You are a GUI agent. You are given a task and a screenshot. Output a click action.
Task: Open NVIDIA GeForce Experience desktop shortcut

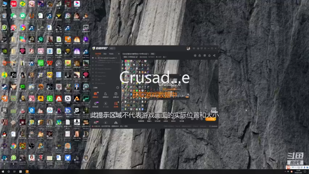point(4,51)
